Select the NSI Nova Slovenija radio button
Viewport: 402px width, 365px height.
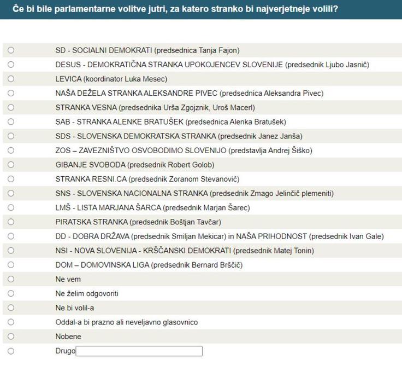click(11, 250)
